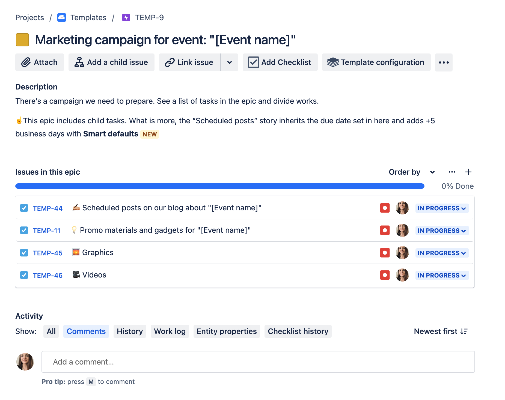Go to Templates project in breadcrumb
This screenshot has width=505, height=400.
[x=88, y=17]
